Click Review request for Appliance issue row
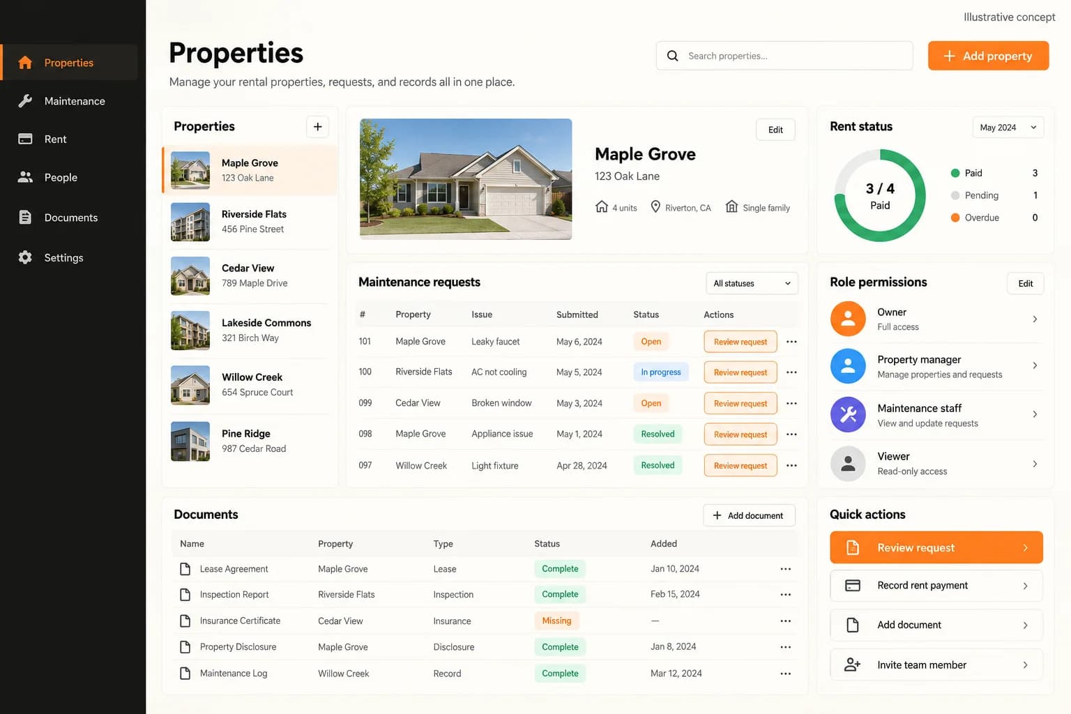The height and width of the screenshot is (714, 1071). coord(740,434)
